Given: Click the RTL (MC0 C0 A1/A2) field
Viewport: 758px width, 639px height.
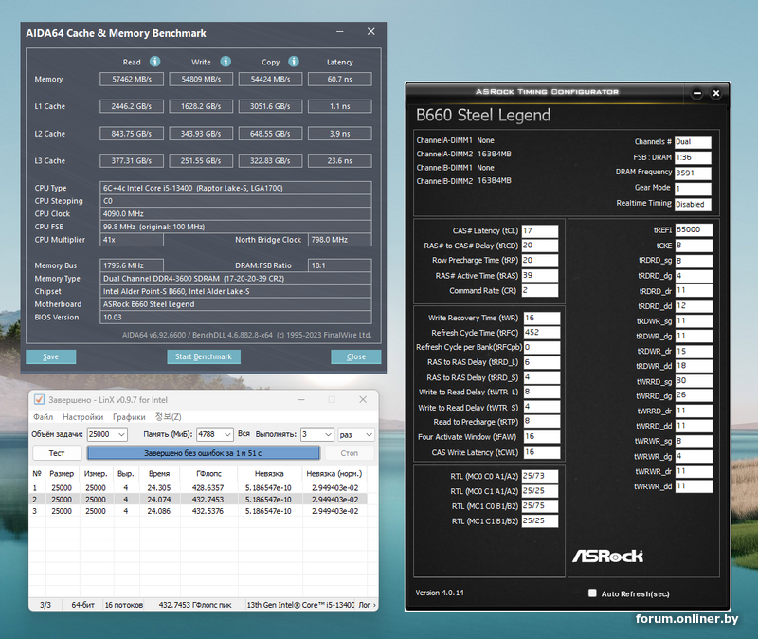Looking at the screenshot, I should (x=540, y=476).
